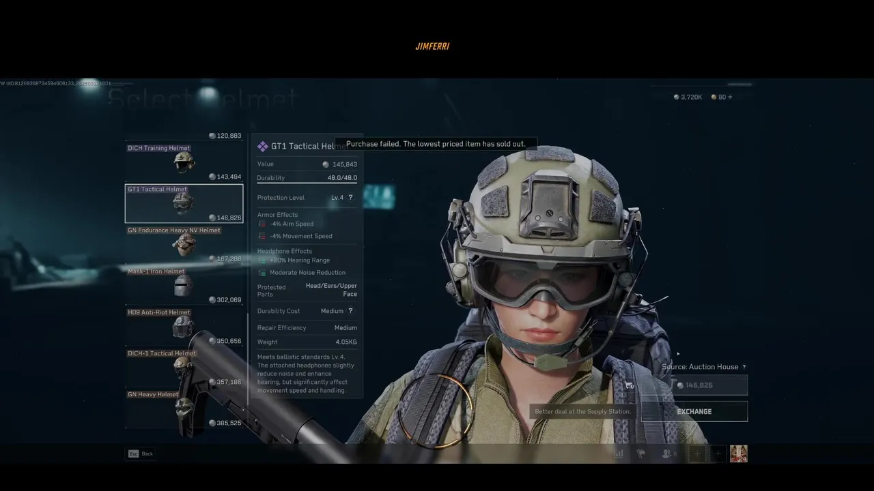Viewport: 874px width, 491px height.
Task: Click the -4% Movement Speed effect
Action: (301, 236)
